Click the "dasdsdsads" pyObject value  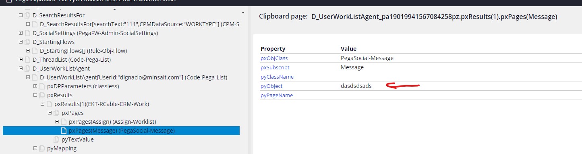click(x=356, y=86)
